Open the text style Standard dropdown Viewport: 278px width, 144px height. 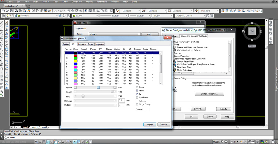click(139, 11)
